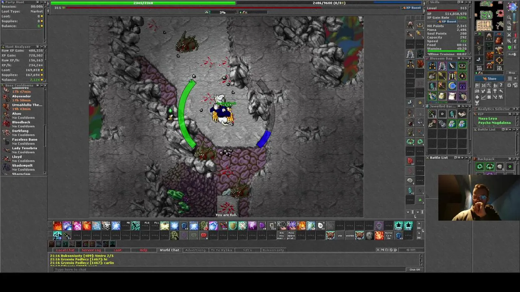The image size is (520, 292).
Task: Collapse the Backpack panel
Action: coord(514,159)
